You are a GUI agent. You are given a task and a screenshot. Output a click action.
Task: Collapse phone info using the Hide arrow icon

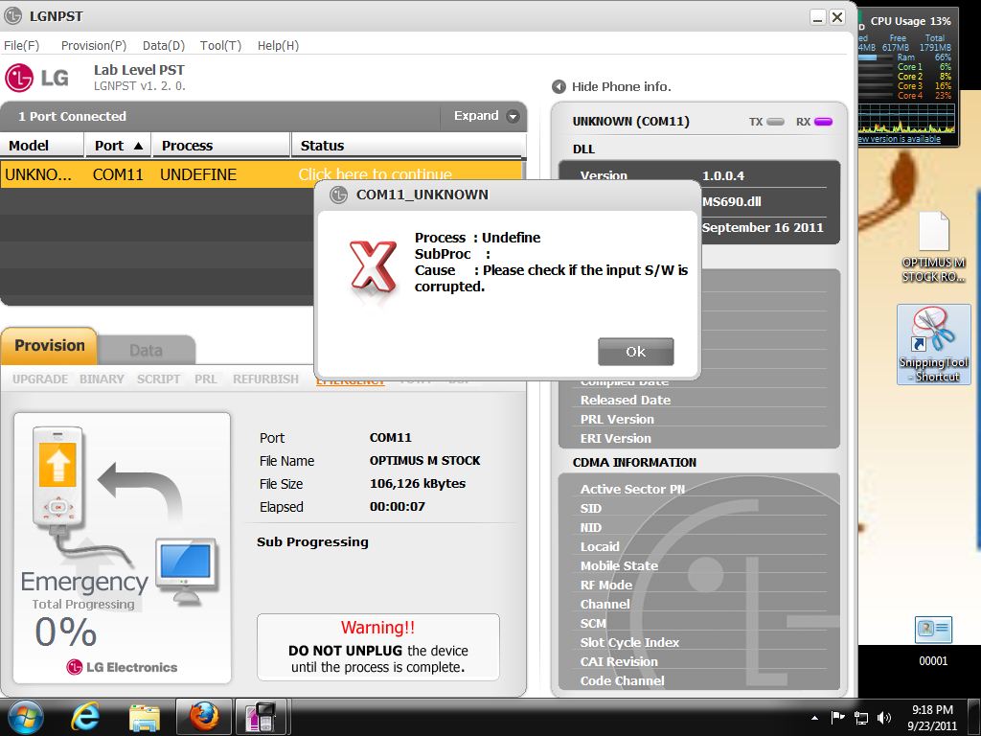(559, 87)
